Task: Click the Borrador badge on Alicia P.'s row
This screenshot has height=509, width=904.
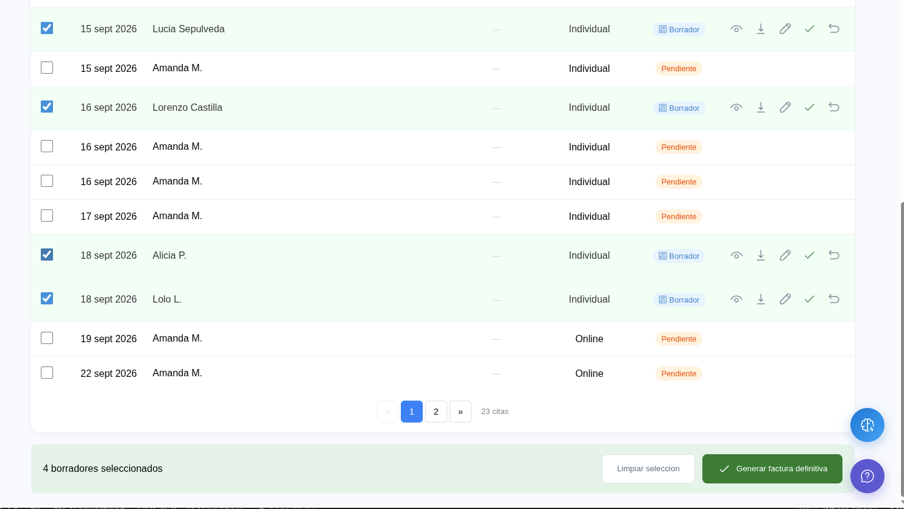Action: (679, 256)
